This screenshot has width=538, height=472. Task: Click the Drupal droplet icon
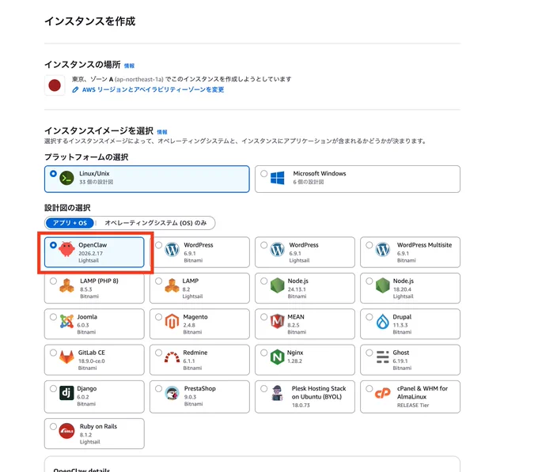[383, 322]
